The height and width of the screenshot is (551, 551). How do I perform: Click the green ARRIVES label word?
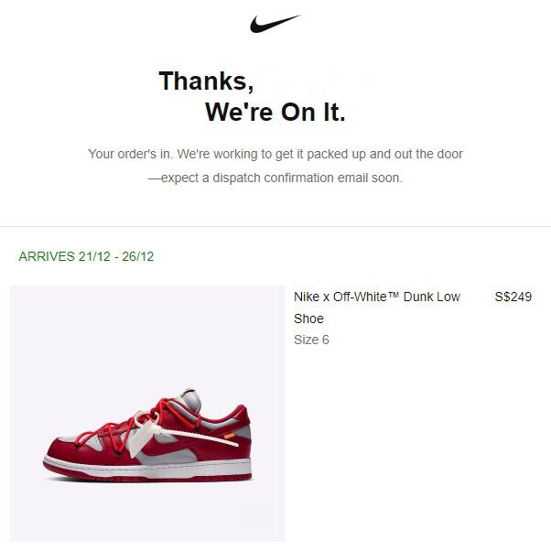click(47, 256)
